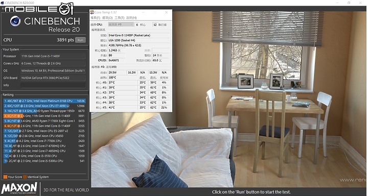Click the orange Your Score legend swatch

click(x=5, y=177)
